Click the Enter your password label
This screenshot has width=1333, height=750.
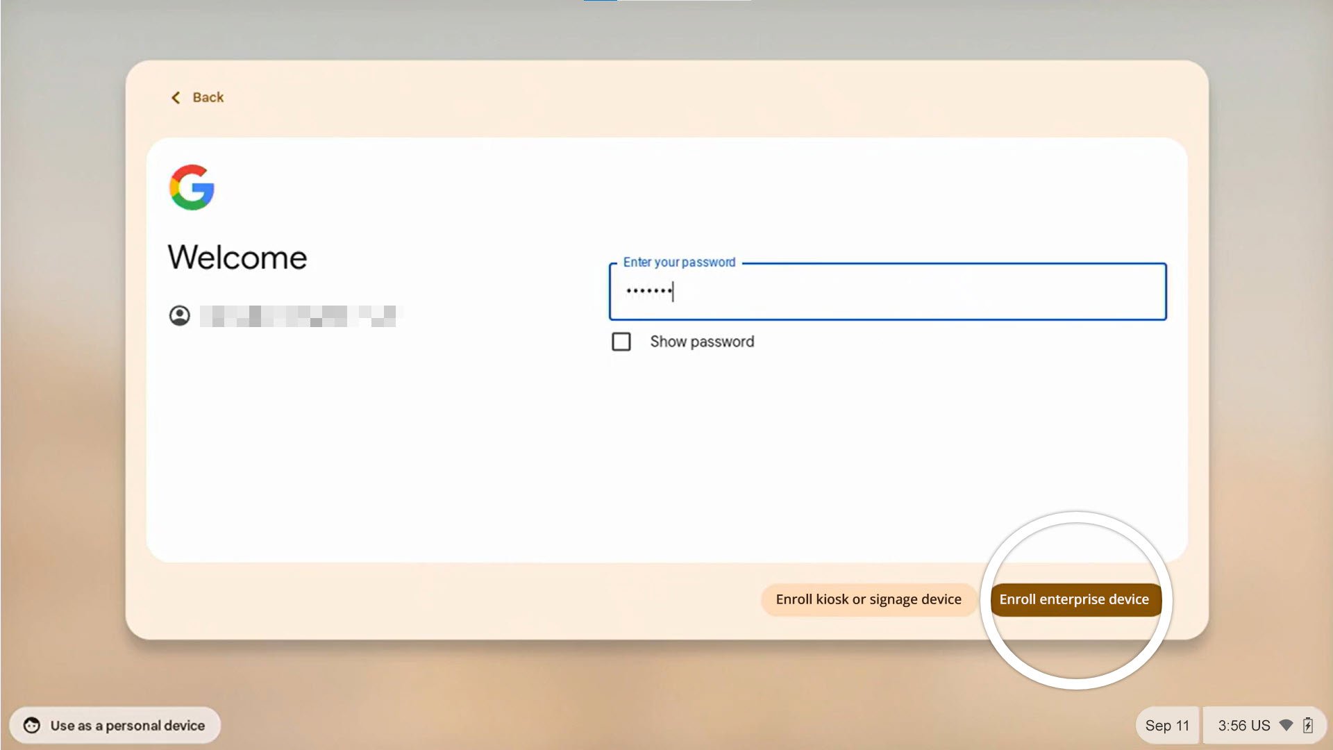(x=679, y=262)
